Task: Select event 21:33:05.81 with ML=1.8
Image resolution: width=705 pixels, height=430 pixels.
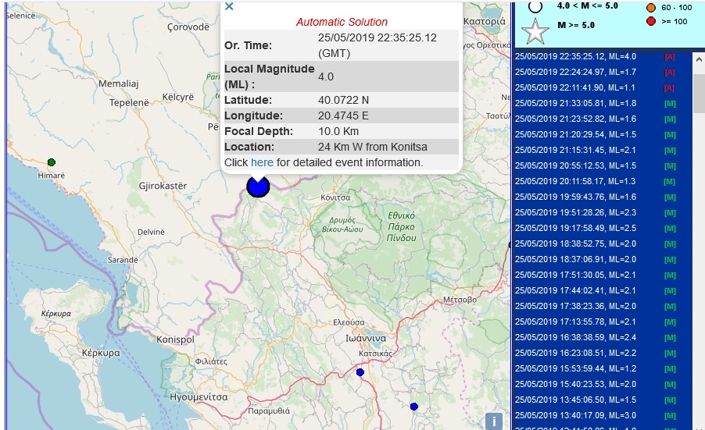Action: pyautogui.click(x=576, y=103)
